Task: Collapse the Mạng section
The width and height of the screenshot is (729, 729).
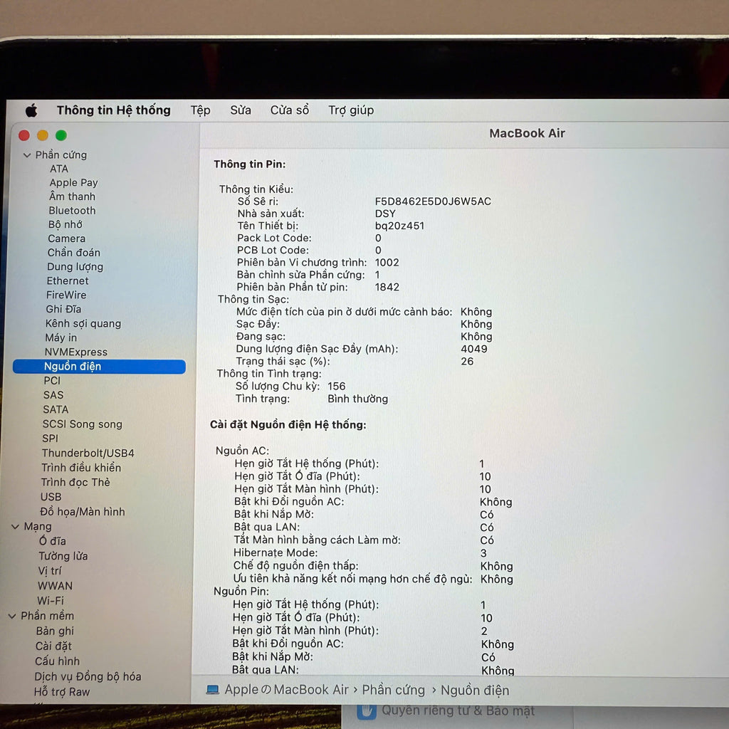Action: pos(16,527)
